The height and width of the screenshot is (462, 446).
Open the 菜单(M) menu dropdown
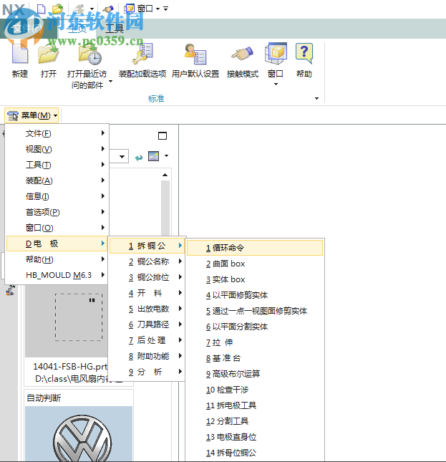31,115
